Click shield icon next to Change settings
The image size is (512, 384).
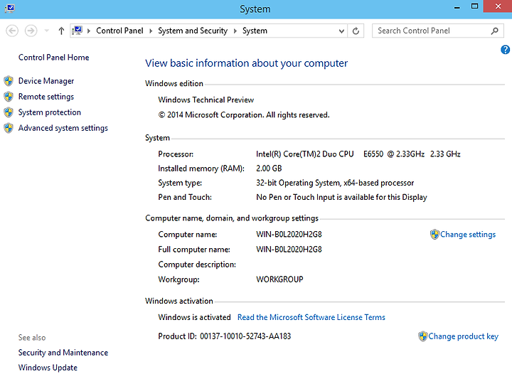(x=434, y=234)
